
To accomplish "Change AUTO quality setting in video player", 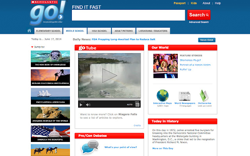I will 129,105.
